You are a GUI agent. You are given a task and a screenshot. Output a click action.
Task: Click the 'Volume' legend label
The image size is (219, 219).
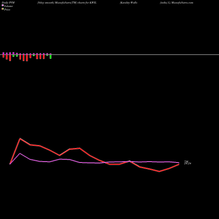[8, 6]
